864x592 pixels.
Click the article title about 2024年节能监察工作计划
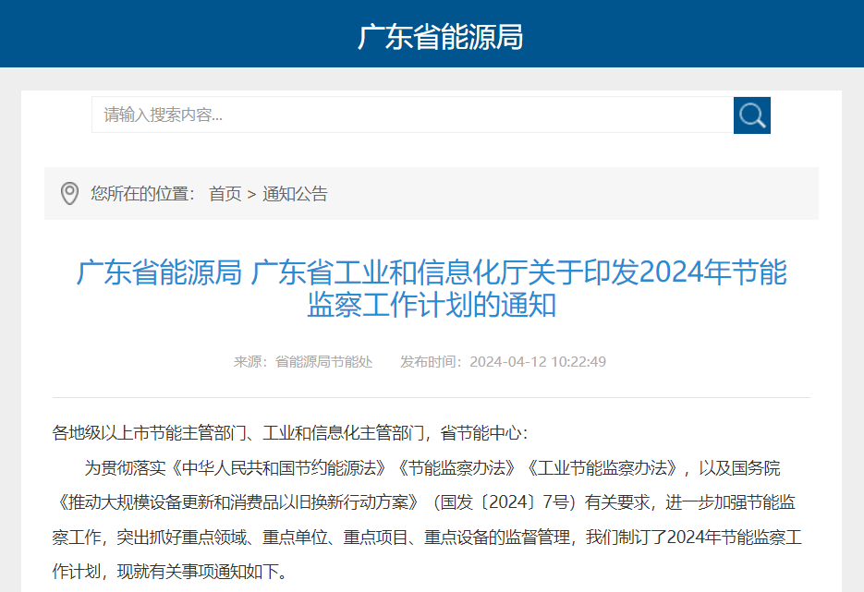(x=432, y=288)
